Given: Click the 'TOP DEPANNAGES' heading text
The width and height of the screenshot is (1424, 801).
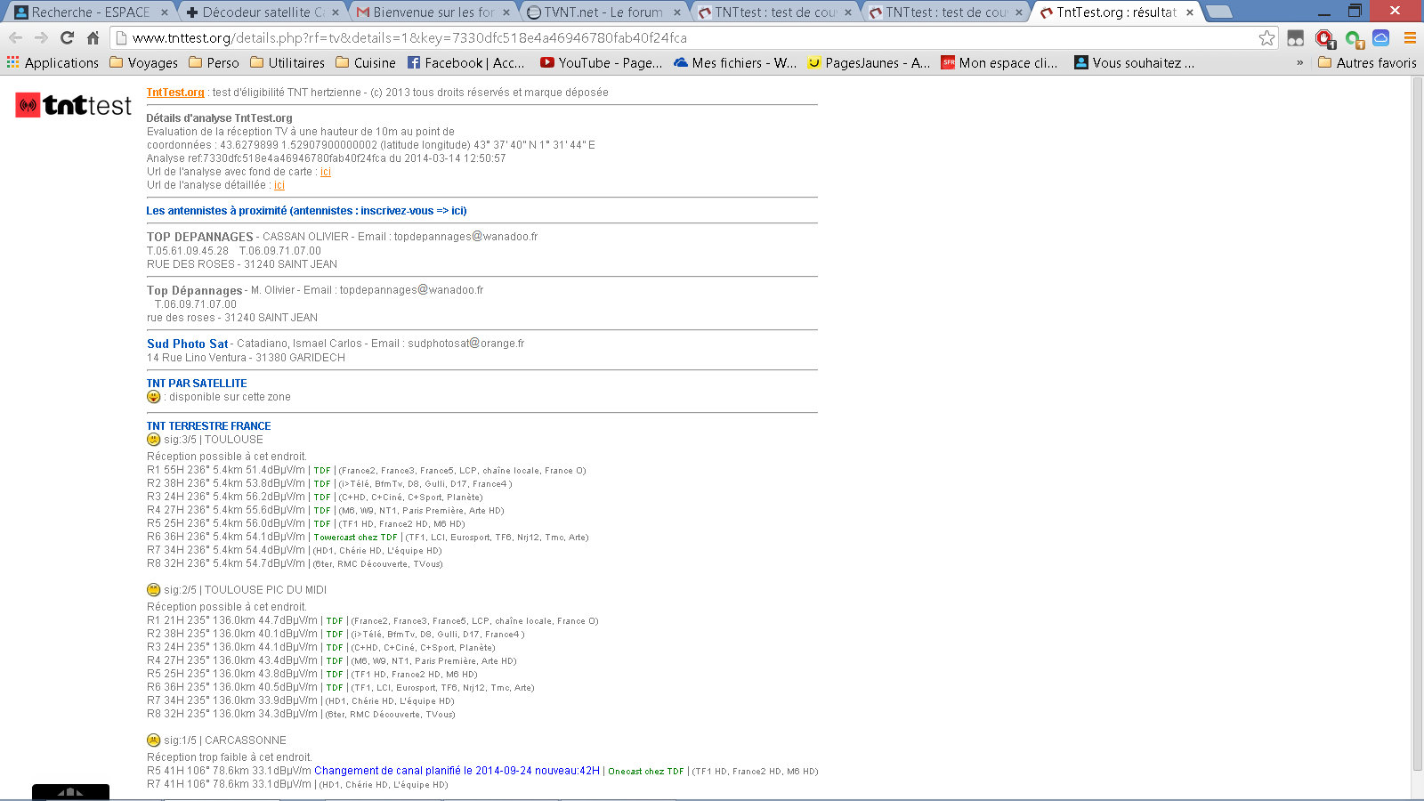Looking at the screenshot, I should (200, 237).
